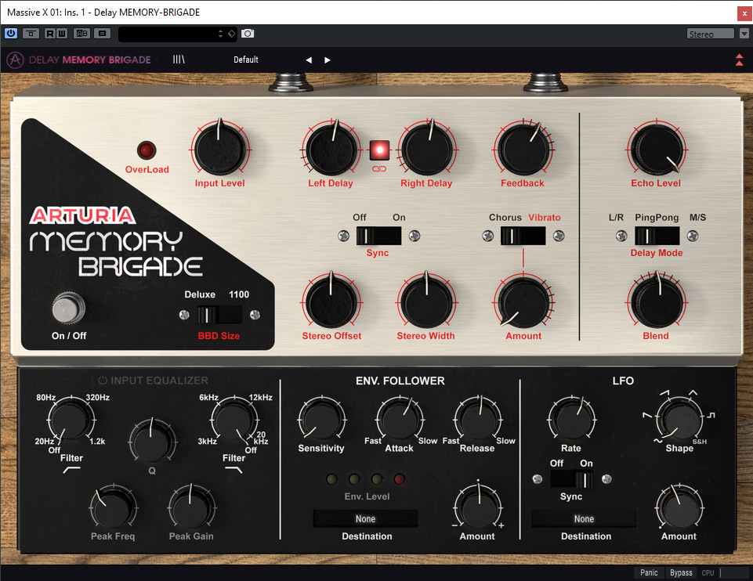Click the plugin power activate button

pos(11,34)
